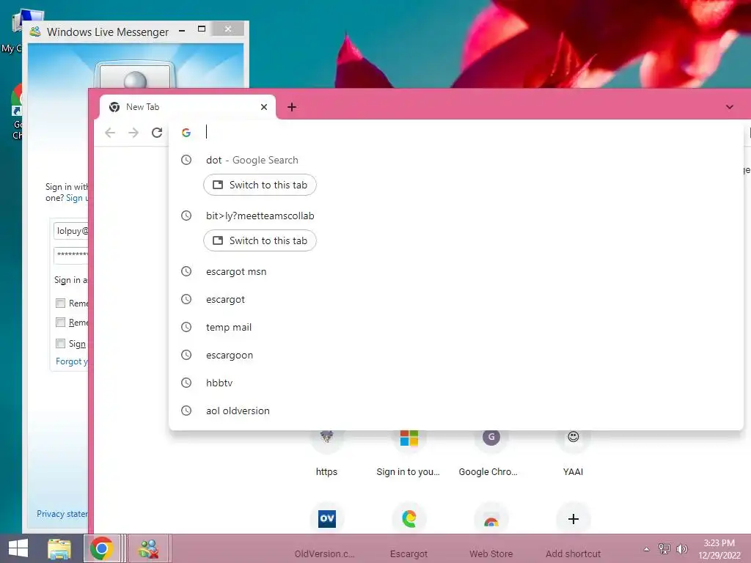Viewport: 751px width, 563px height.
Task: Click the Chrome taskbar icon
Action: pos(101,548)
